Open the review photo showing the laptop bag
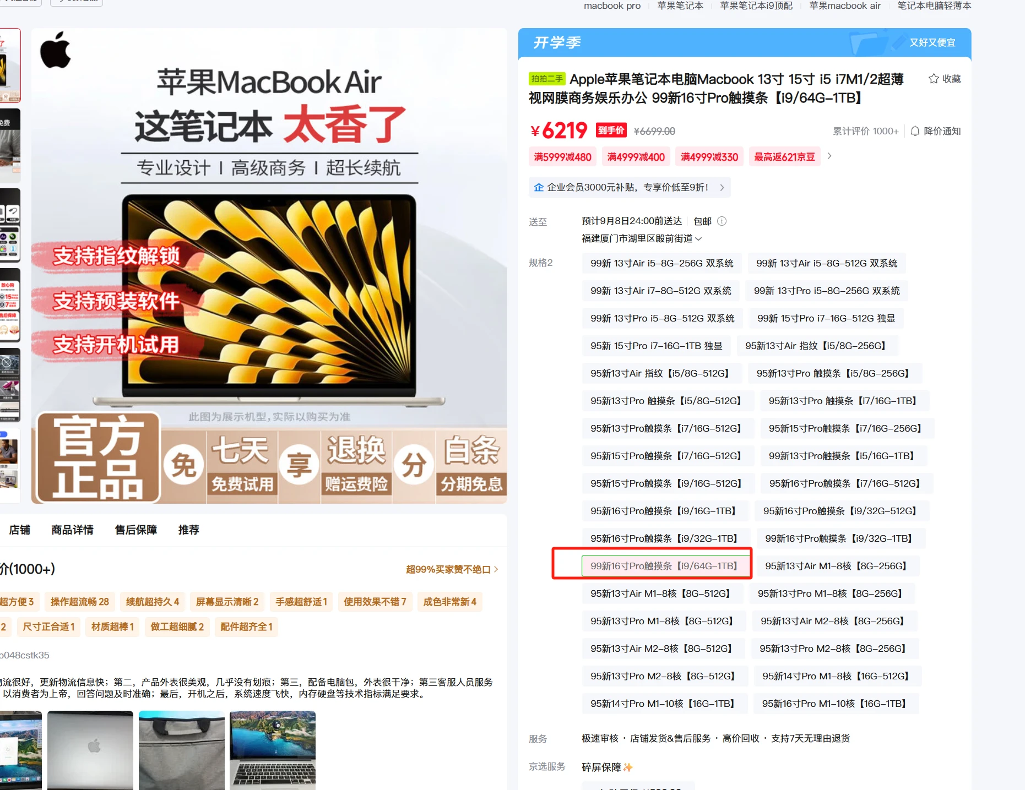 pos(181,750)
